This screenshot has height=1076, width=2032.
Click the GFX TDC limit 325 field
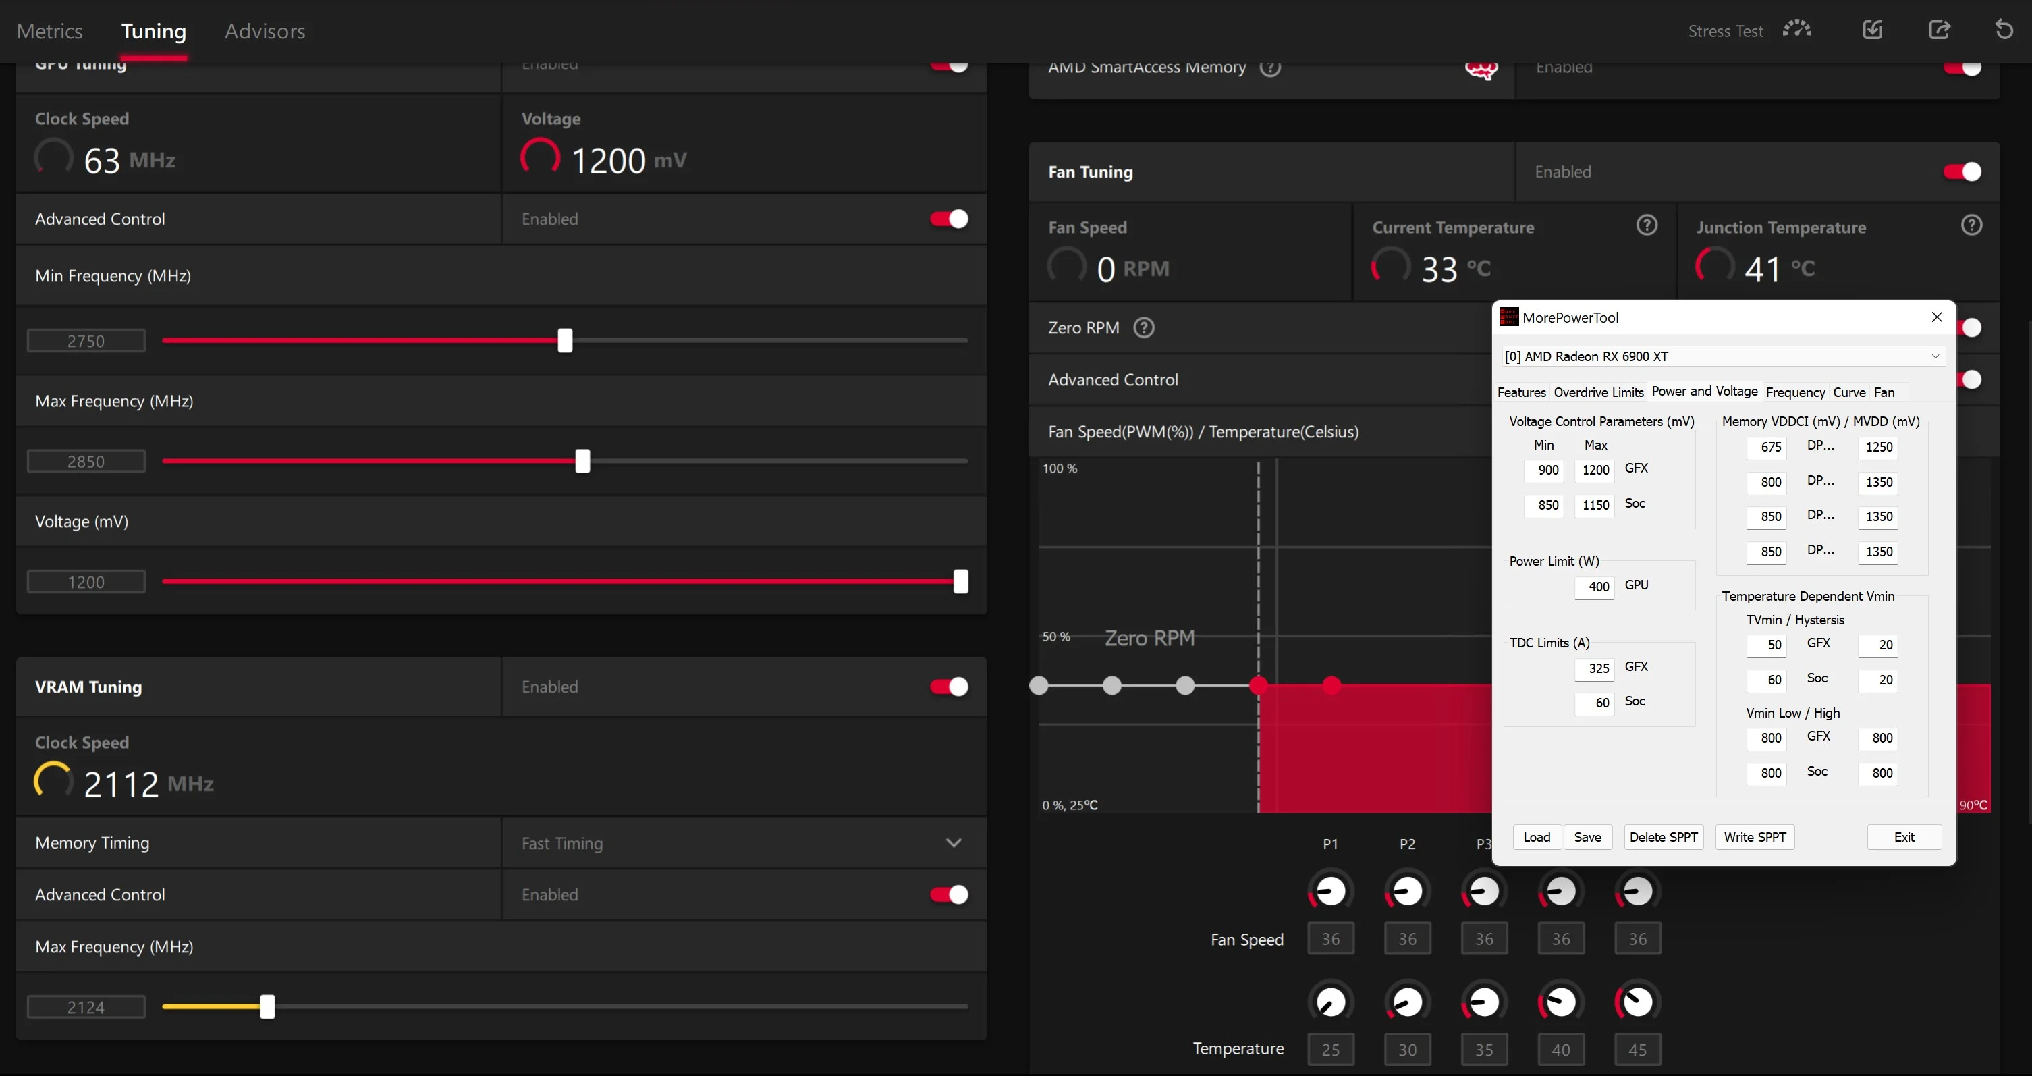point(1595,668)
